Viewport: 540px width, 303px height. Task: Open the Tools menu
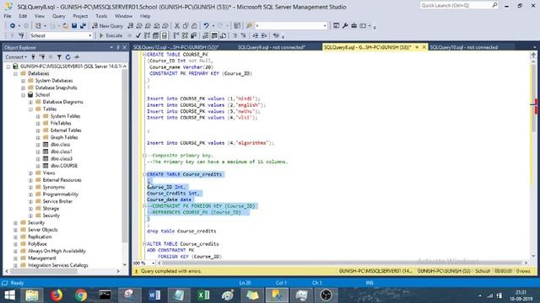[101, 16]
